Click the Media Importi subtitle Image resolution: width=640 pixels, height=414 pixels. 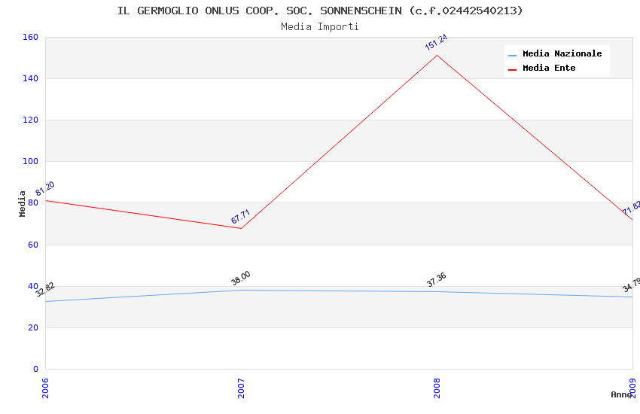(x=319, y=27)
